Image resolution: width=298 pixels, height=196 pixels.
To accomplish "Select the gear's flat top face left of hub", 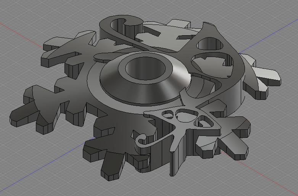I will pyautogui.click(x=76, y=96).
